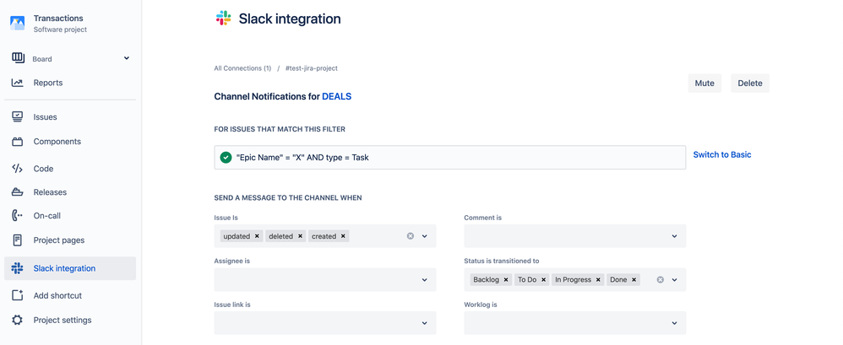Remove the 'updated' tag

pyautogui.click(x=257, y=236)
